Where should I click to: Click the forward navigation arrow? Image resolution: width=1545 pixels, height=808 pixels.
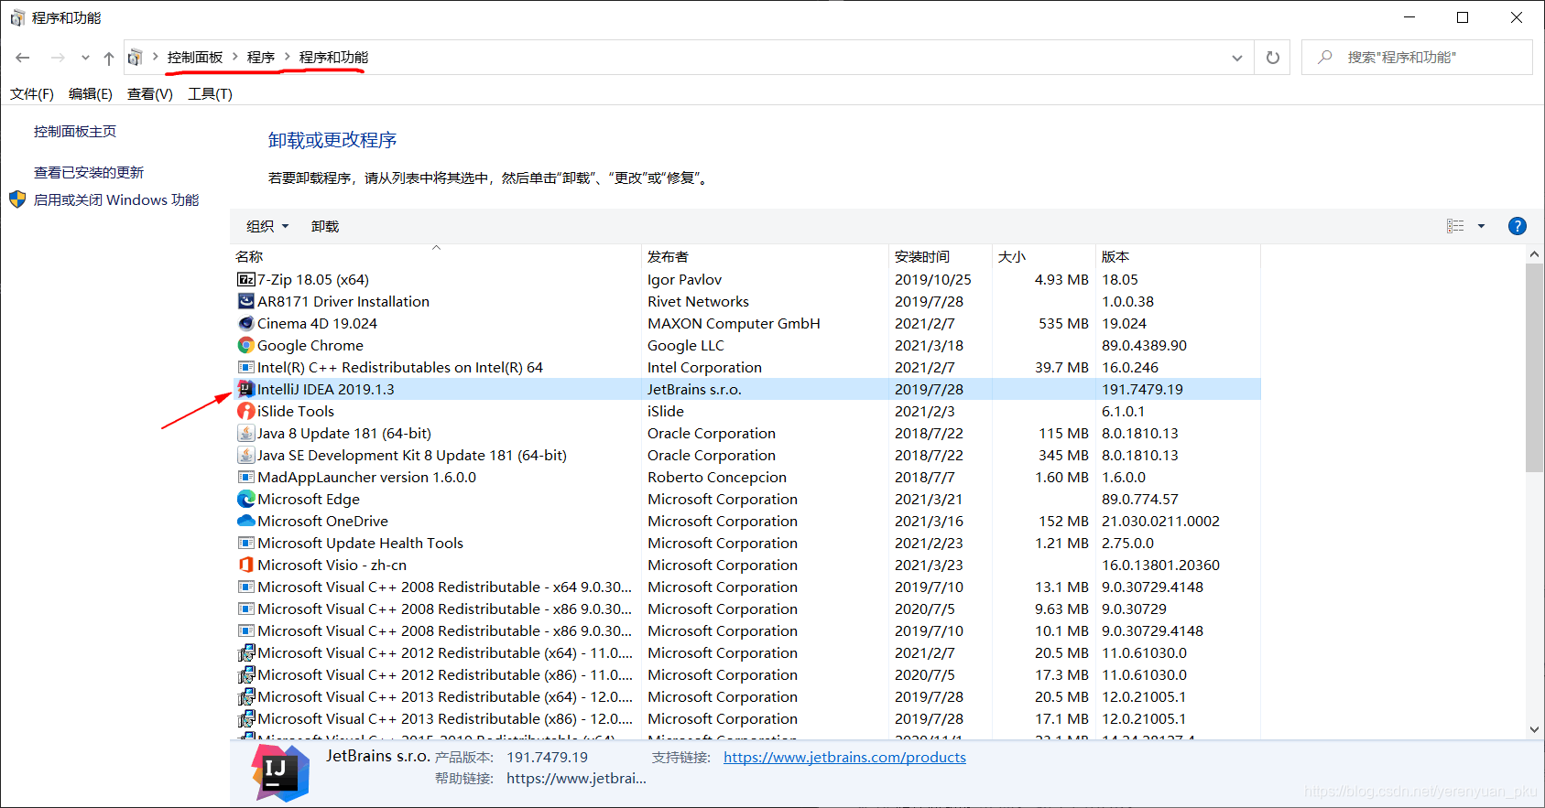point(58,58)
